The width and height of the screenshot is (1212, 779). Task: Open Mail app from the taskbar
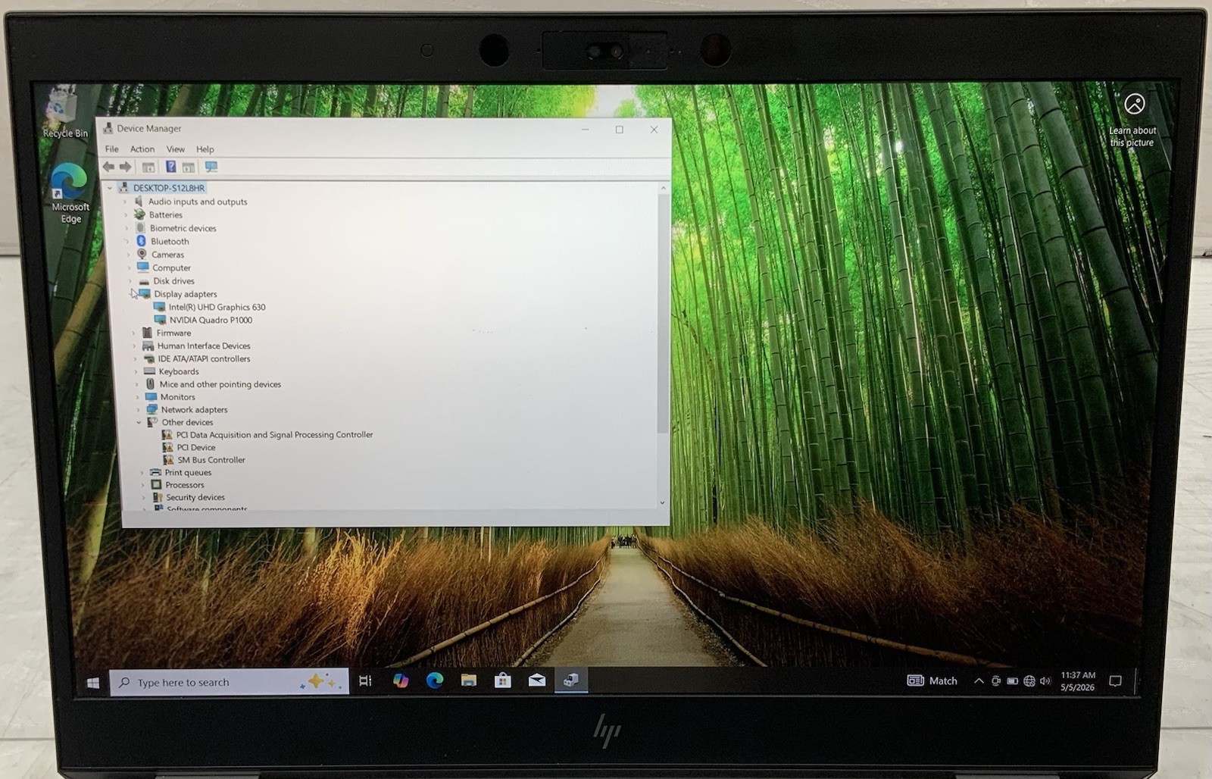click(x=537, y=680)
